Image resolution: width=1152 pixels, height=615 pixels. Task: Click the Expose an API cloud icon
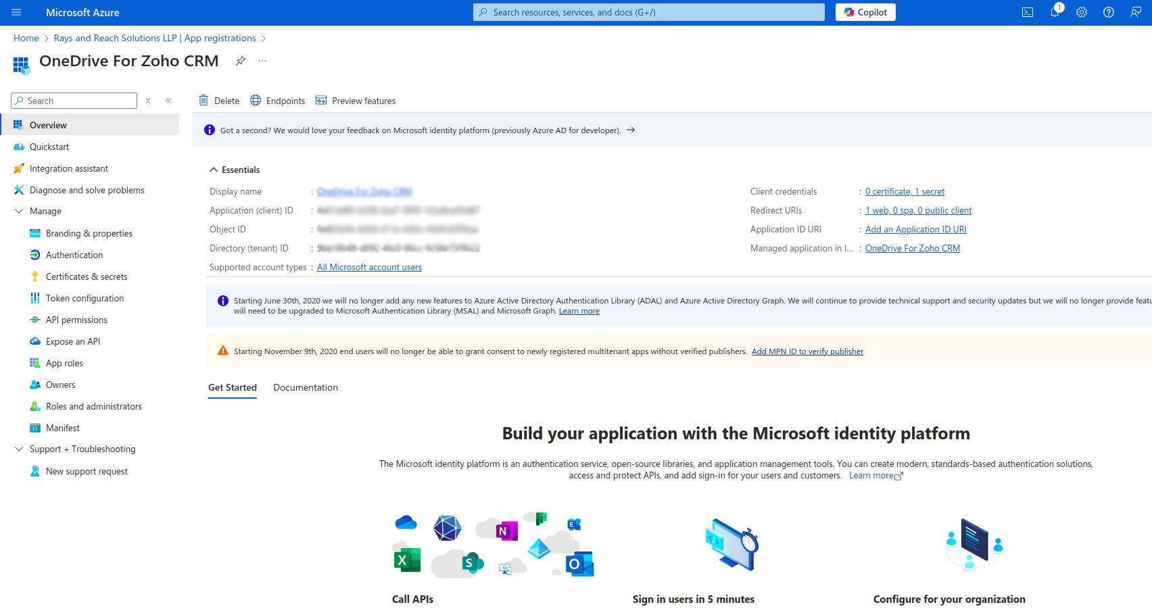[x=35, y=341]
